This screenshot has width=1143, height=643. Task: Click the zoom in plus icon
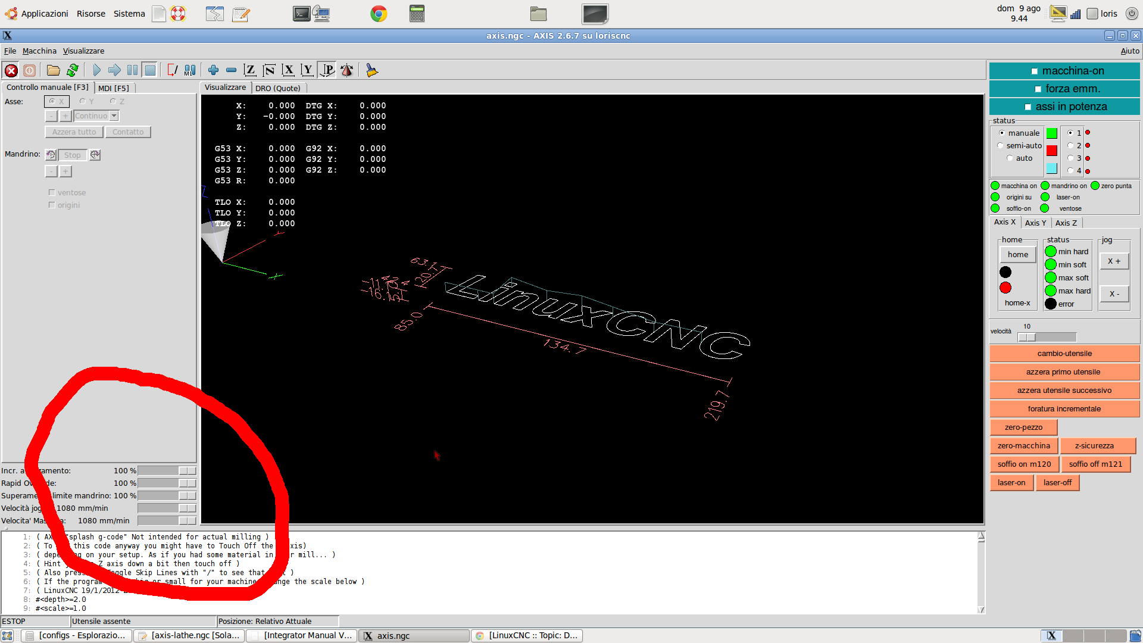pyautogui.click(x=213, y=71)
